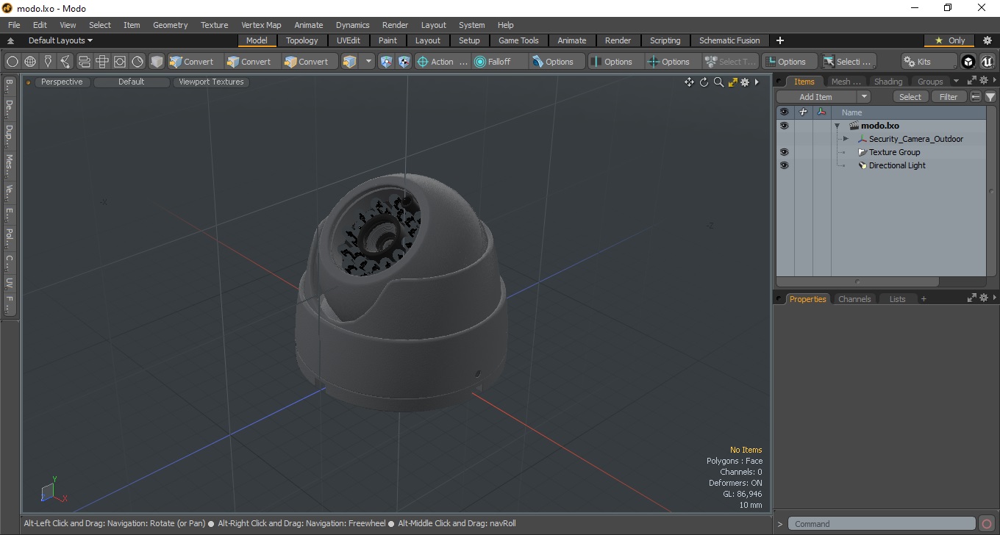Click the Add Item button
The image size is (1000, 535).
[x=816, y=97]
